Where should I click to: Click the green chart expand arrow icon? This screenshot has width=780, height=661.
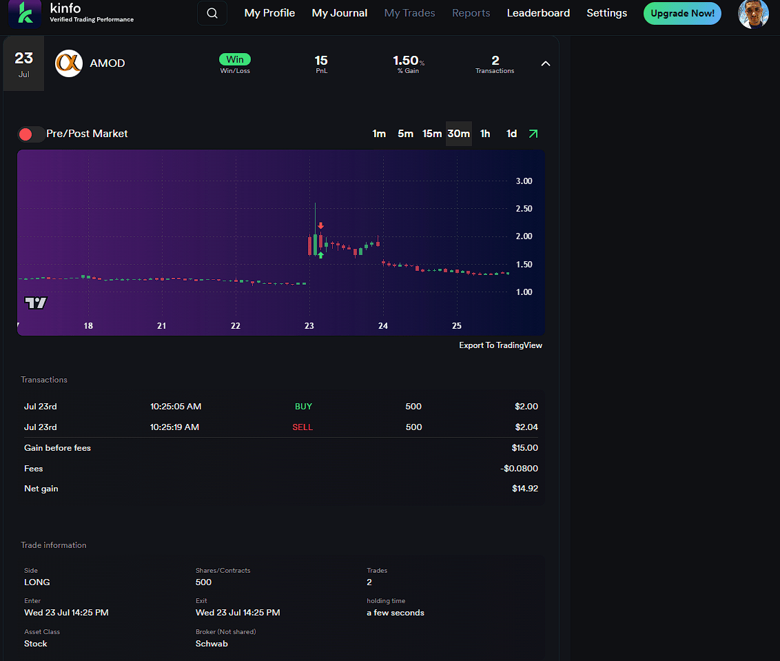pyautogui.click(x=533, y=134)
